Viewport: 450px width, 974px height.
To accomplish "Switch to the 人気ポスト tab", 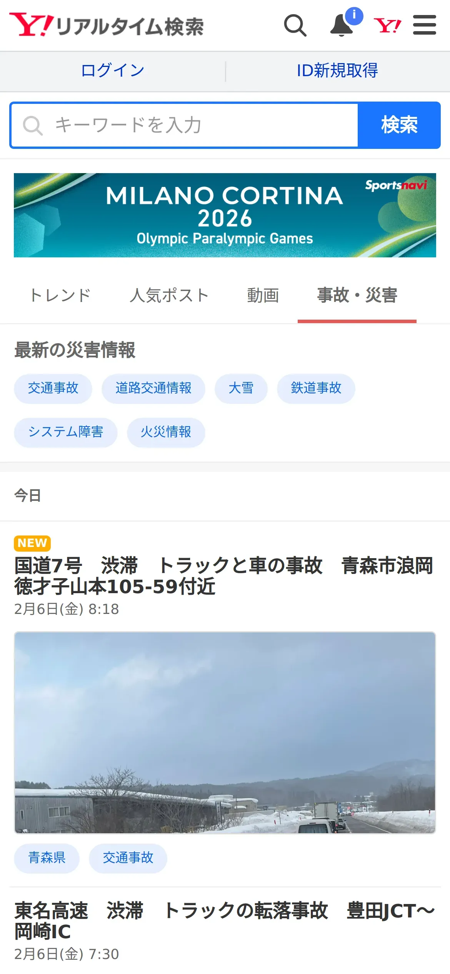I will (169, 295).
